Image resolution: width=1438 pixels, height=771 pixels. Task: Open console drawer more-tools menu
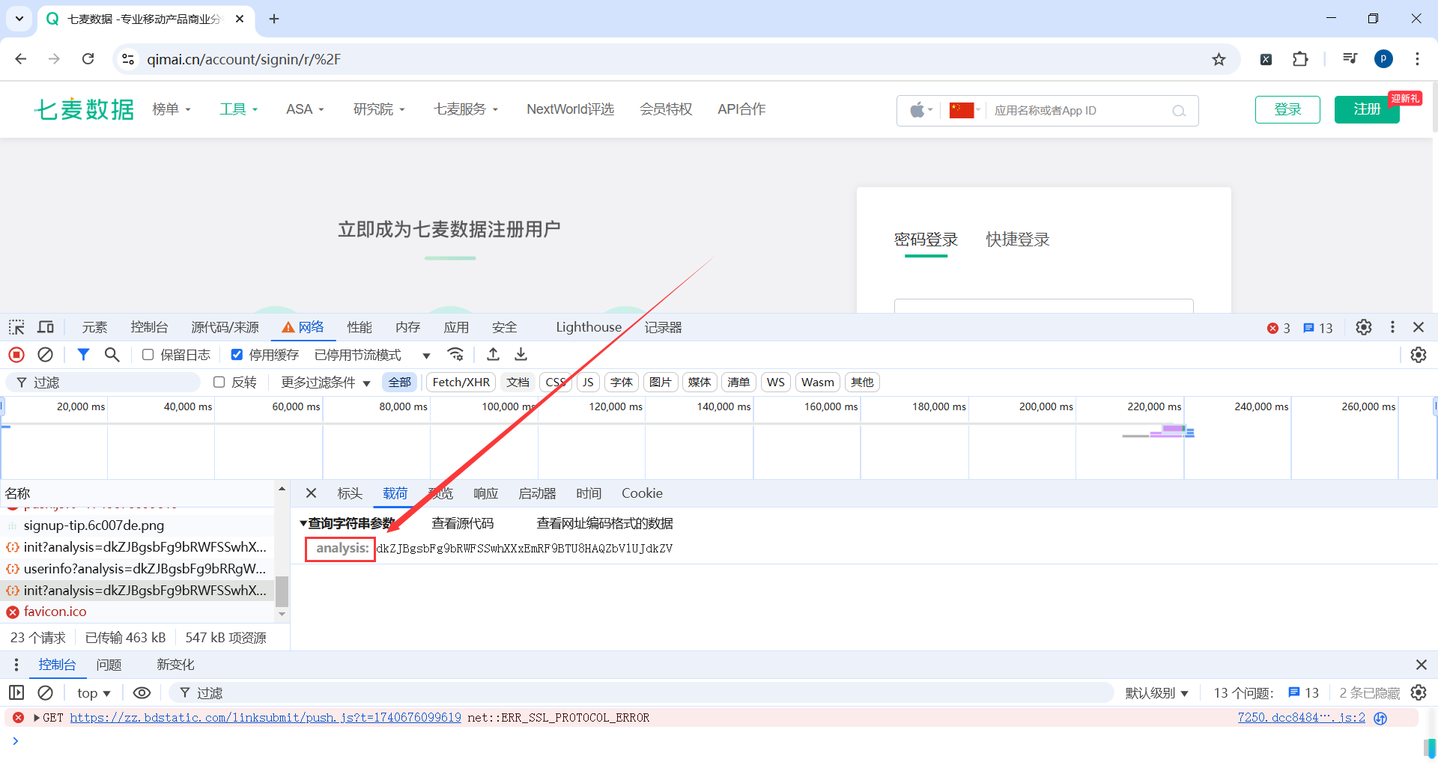[16, 665]
